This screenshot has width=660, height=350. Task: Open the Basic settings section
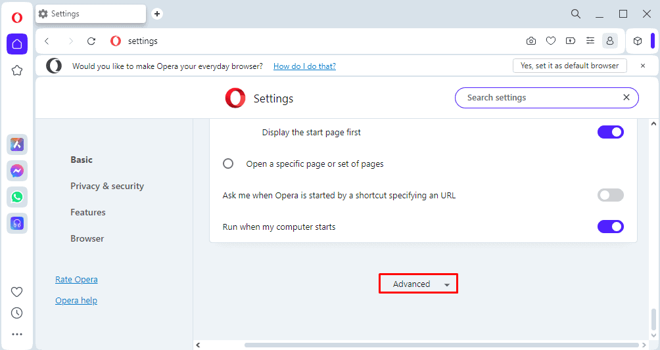point(82,160)
